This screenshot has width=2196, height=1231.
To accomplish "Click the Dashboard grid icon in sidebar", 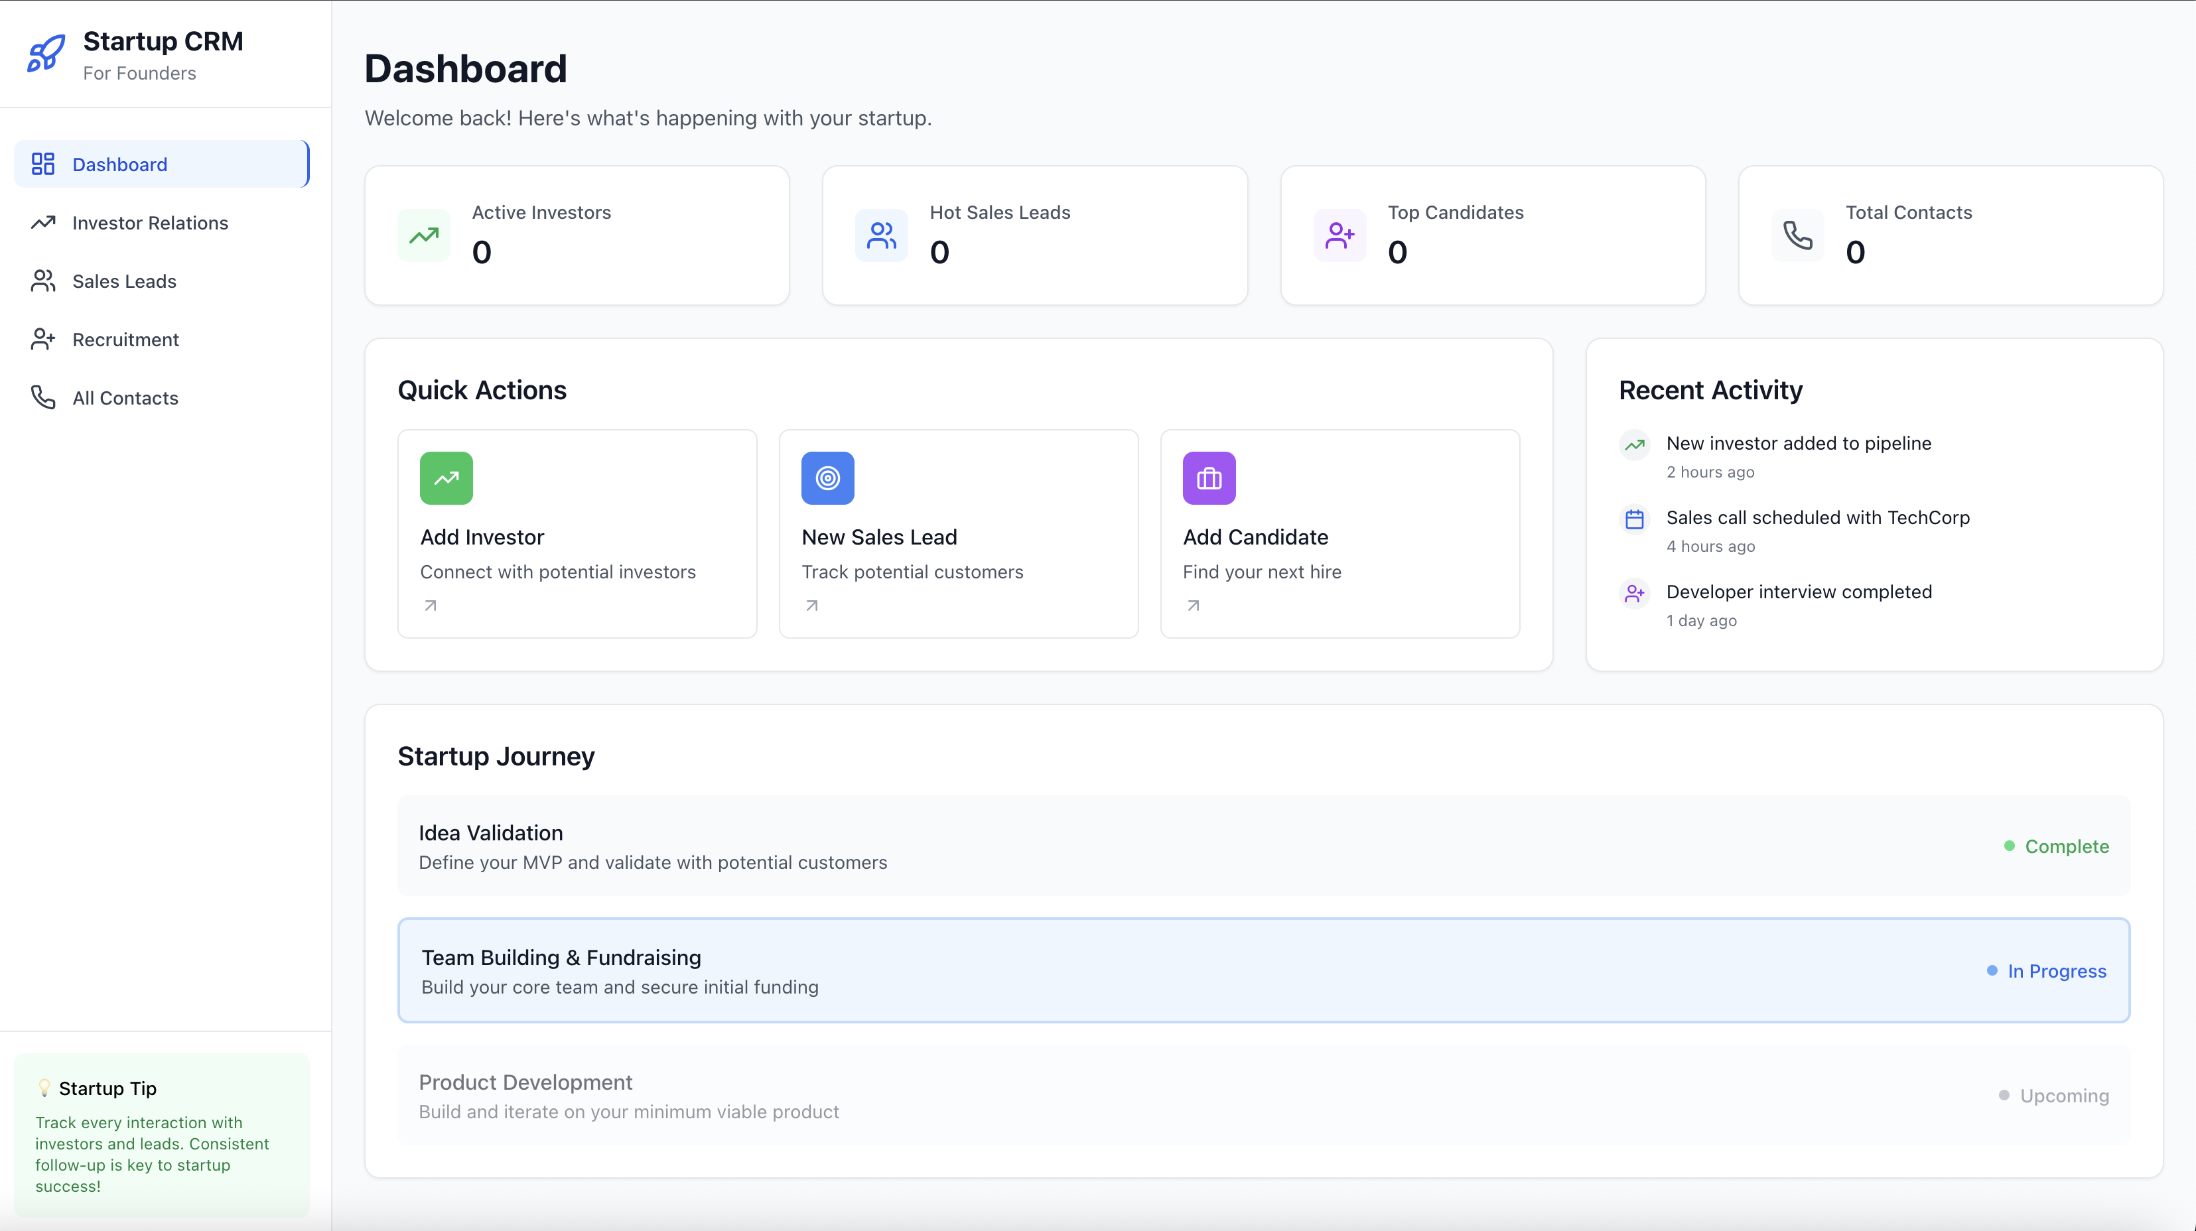I will click(x=42, y=164).
